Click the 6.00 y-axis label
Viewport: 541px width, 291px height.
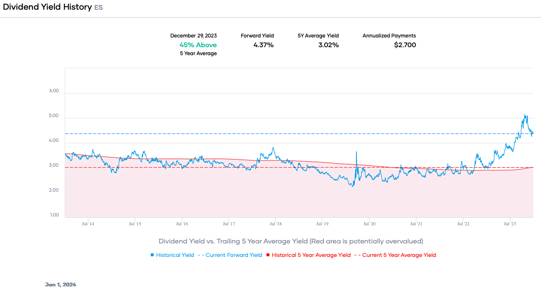click(54, 91)
